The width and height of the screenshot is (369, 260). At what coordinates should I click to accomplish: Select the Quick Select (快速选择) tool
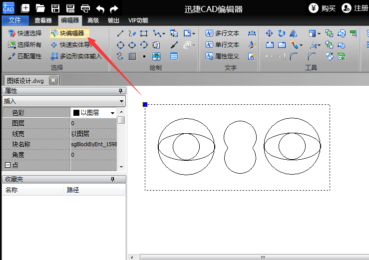coord(25,33)
